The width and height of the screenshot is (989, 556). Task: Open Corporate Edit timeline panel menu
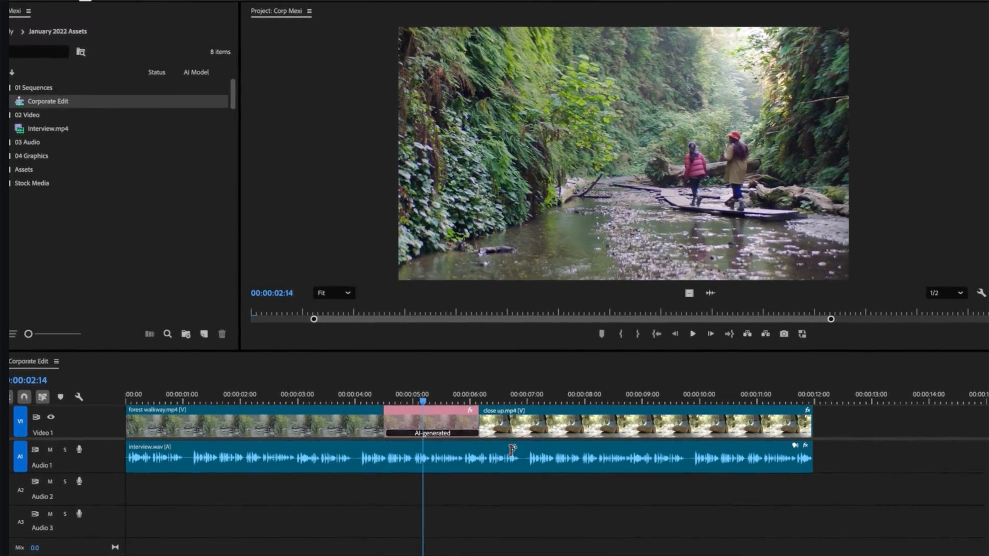tap(56, 361)
